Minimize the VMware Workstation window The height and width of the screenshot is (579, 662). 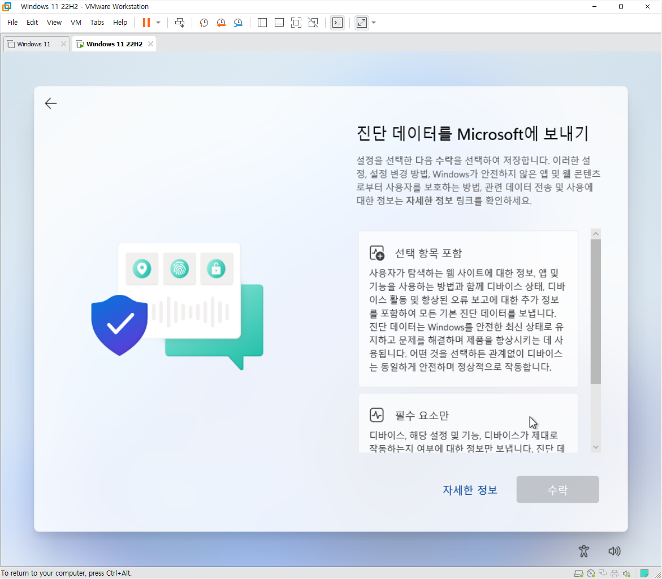click(x=595, y=6)
